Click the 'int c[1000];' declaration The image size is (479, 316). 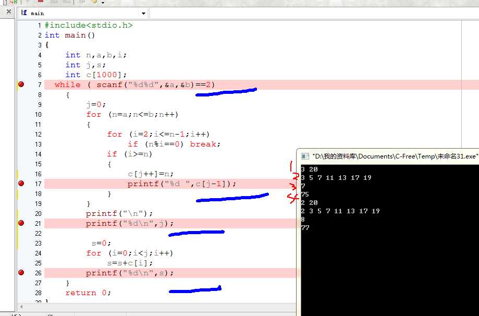tap(96, 75)
